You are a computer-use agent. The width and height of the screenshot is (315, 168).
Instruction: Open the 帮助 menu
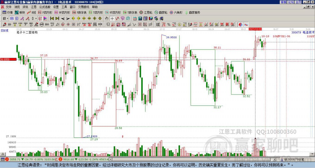(x=95, y=7)
